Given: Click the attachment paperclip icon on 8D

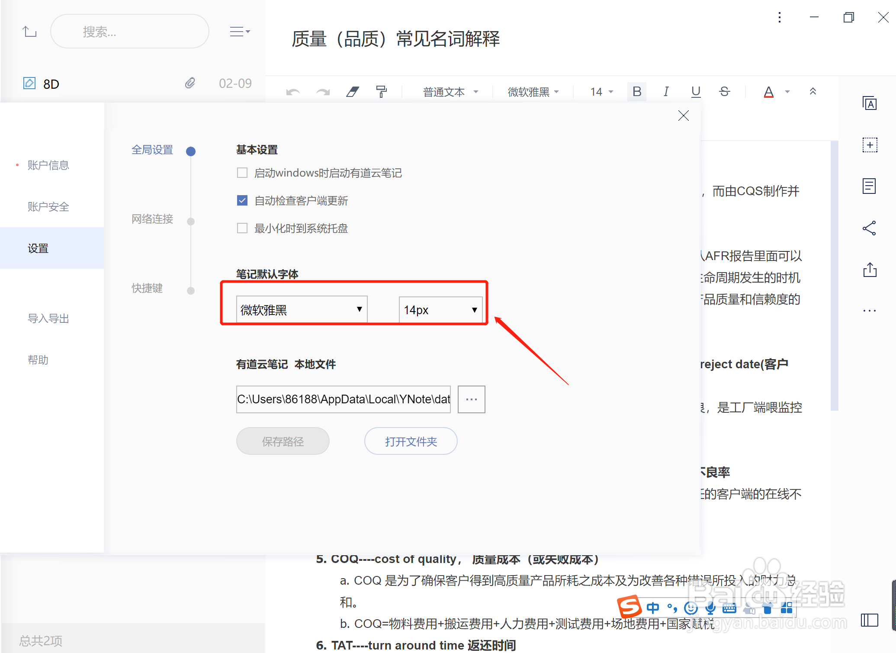Looking at the screenshot, I should coord(190,83).
